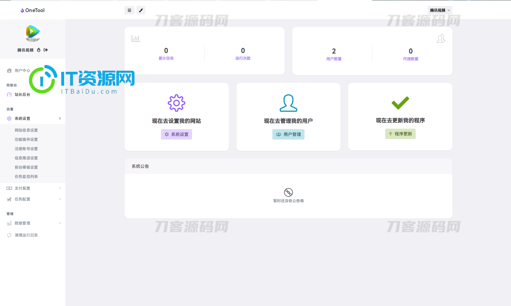Toggle the sidebar hamburger menu
The height and width of the screenshot is (306, 511).
pyautogui.click(x=129, y=10)
